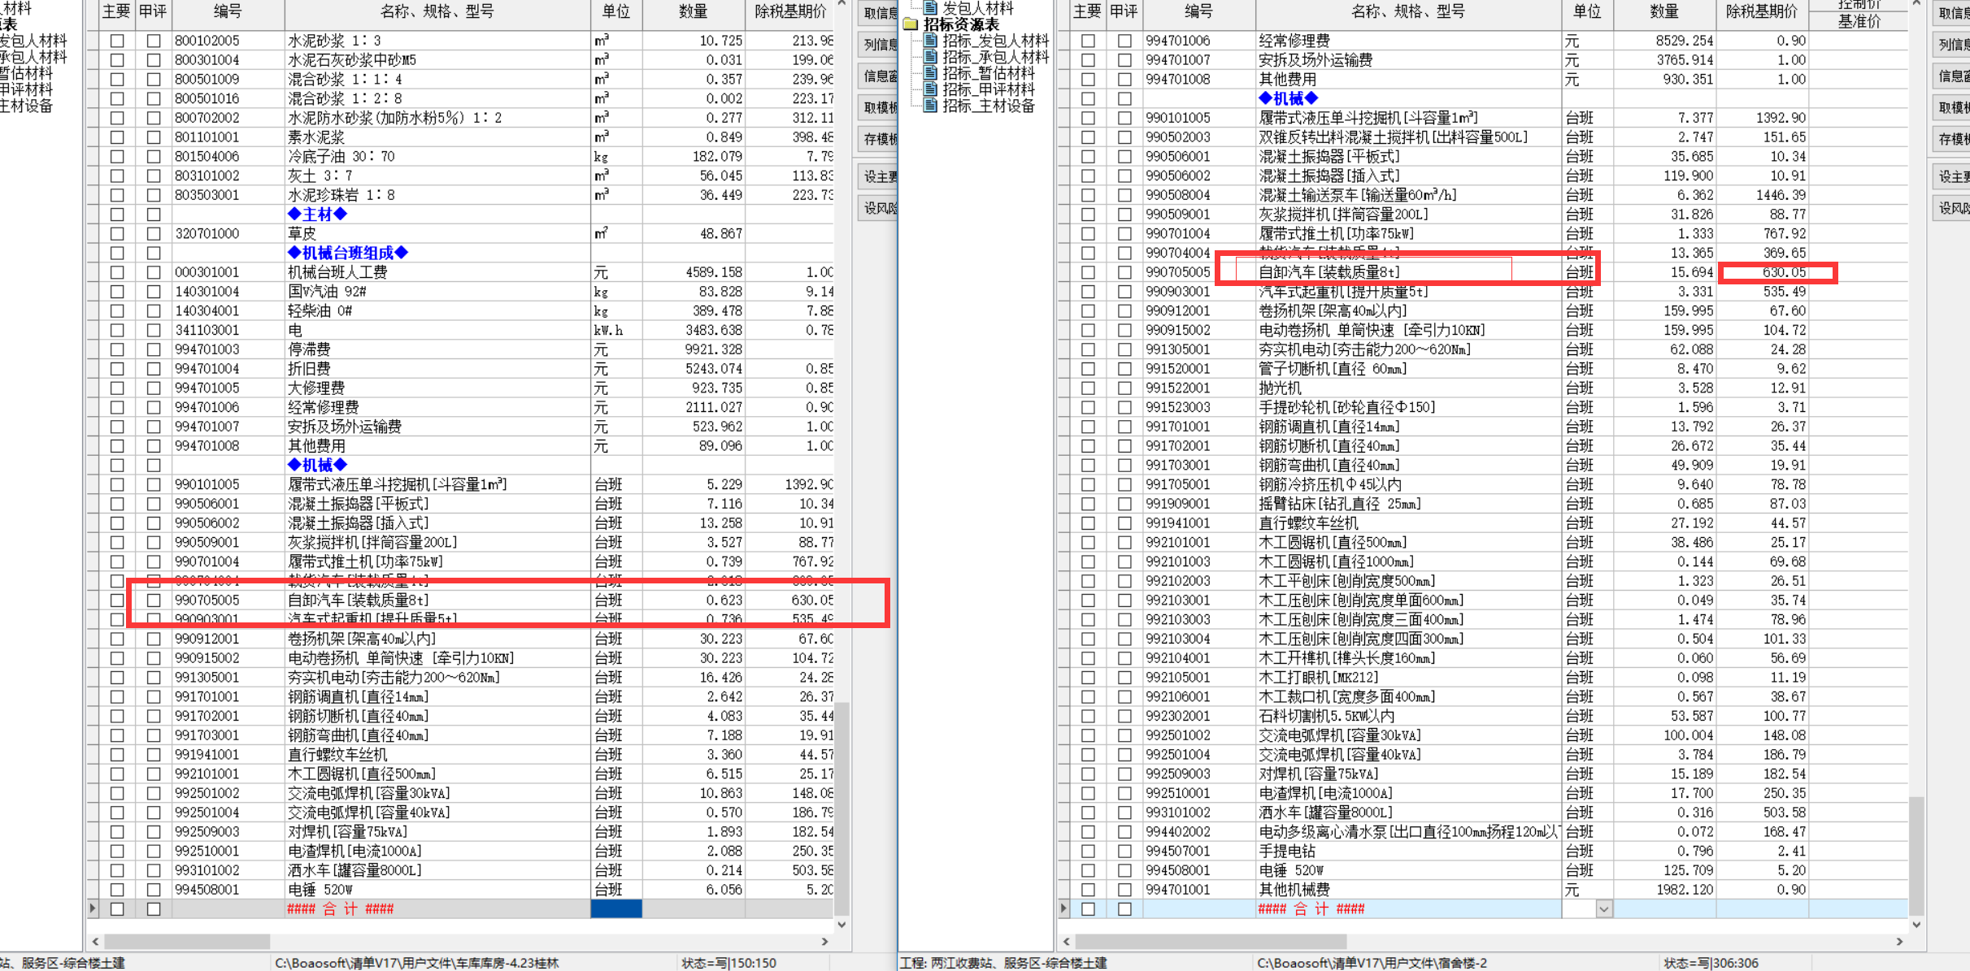Tick 甲评 for the 石料切割机5.5KW以内 row
This screenshot has height=971, width=1970.
[x=1124, y=717]
